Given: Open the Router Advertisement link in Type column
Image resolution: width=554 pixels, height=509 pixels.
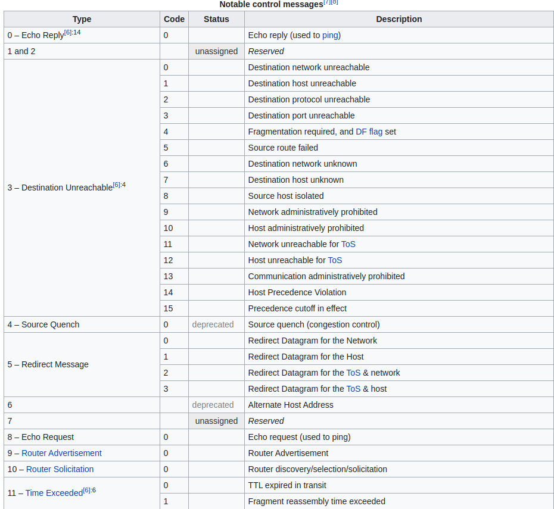Looking at the screenshot, I should [x=61, y=453].
